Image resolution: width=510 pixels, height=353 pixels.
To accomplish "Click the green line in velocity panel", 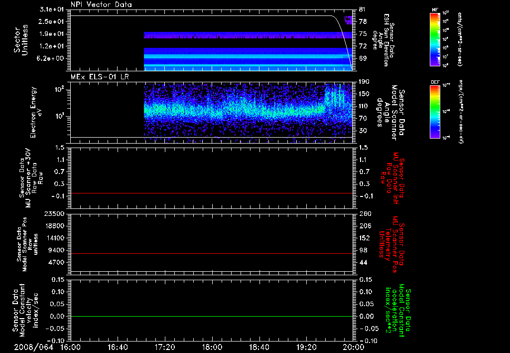I will coord(211,316).
